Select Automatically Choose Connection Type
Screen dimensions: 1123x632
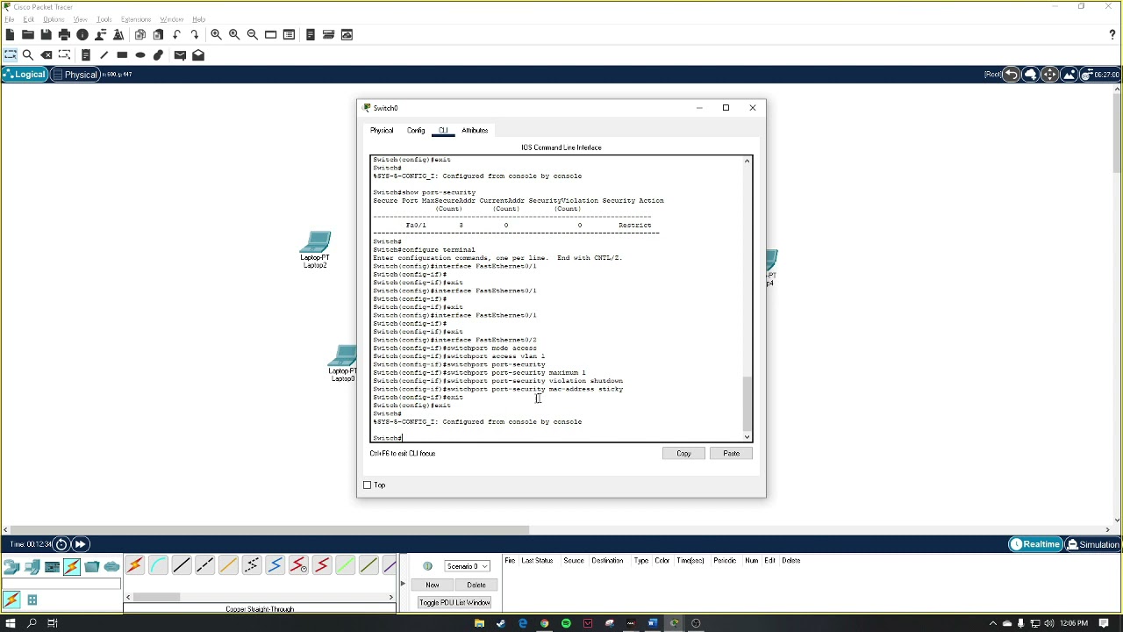point(134,566)
